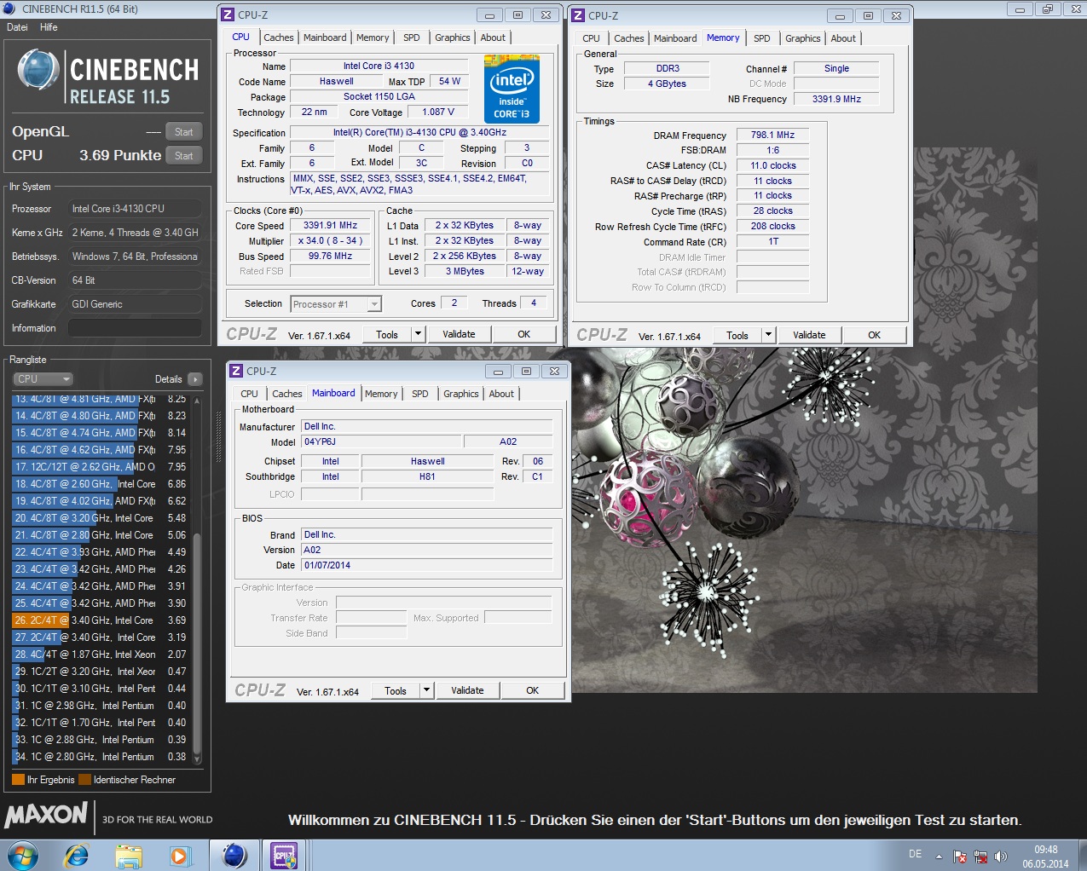Image resolution: width=1087 pixels, height=871 pixels.
Task: Switch to Cinebench via its taskbar icon
Action: pyautogui.click(x=234, y=855)
